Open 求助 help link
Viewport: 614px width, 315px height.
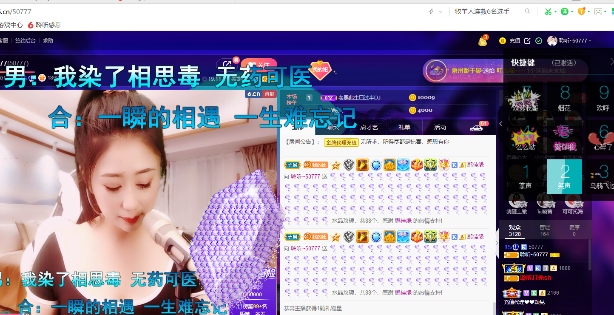click(48, 41)
